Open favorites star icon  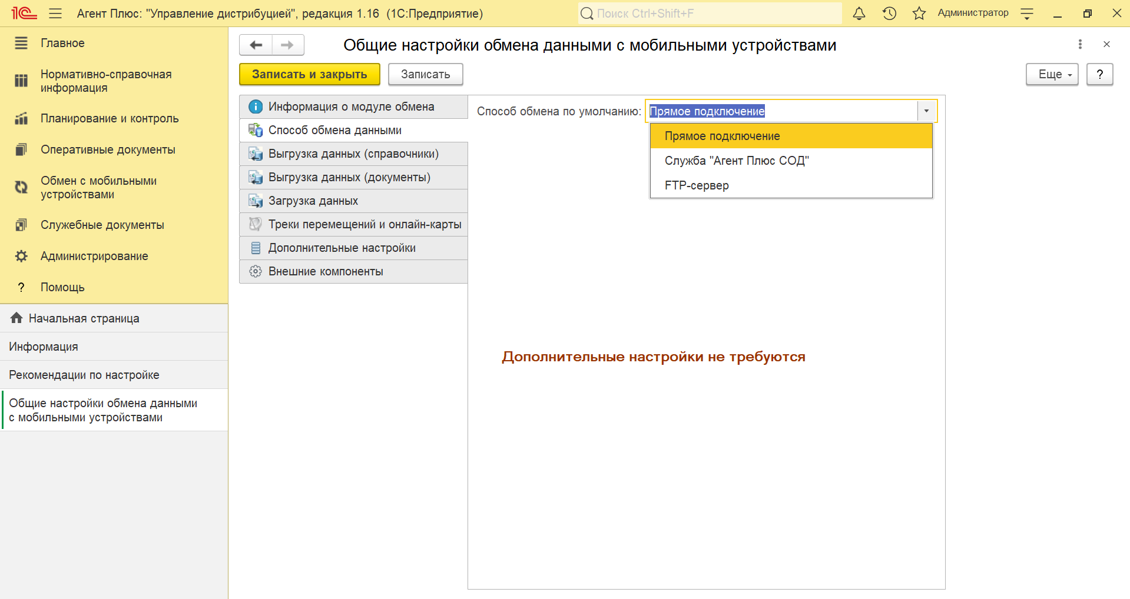click(x=919, y=14)
